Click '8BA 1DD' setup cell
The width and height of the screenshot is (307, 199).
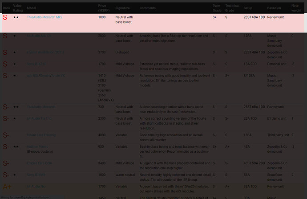coord(250,187)
